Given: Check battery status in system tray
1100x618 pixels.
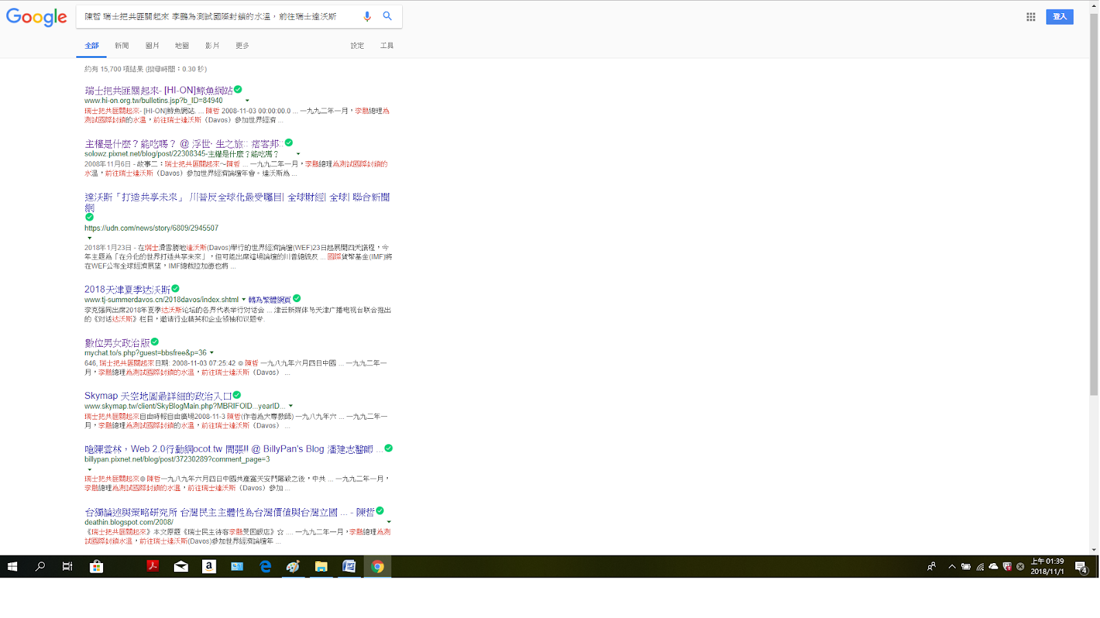Looking at the screenshot, I should (x=966, y=566).
